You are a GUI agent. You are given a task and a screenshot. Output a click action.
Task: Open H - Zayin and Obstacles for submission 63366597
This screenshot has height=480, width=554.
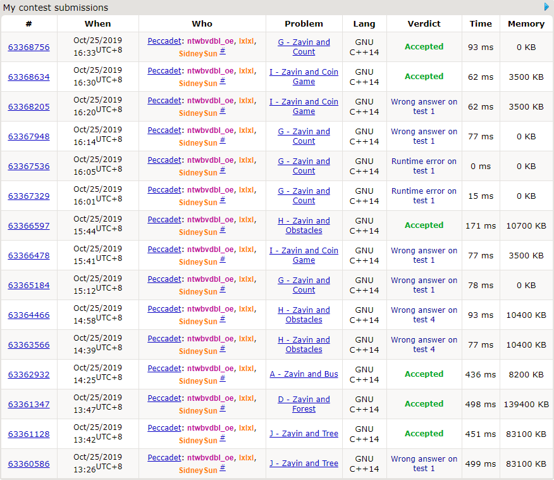(x=304, y=225)
